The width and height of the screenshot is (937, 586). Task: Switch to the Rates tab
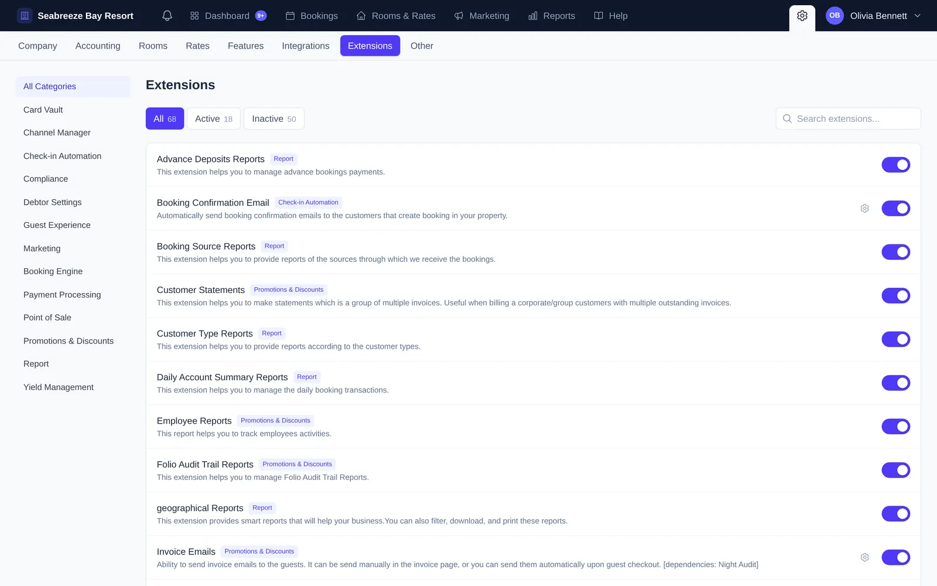tap(197, 46)
